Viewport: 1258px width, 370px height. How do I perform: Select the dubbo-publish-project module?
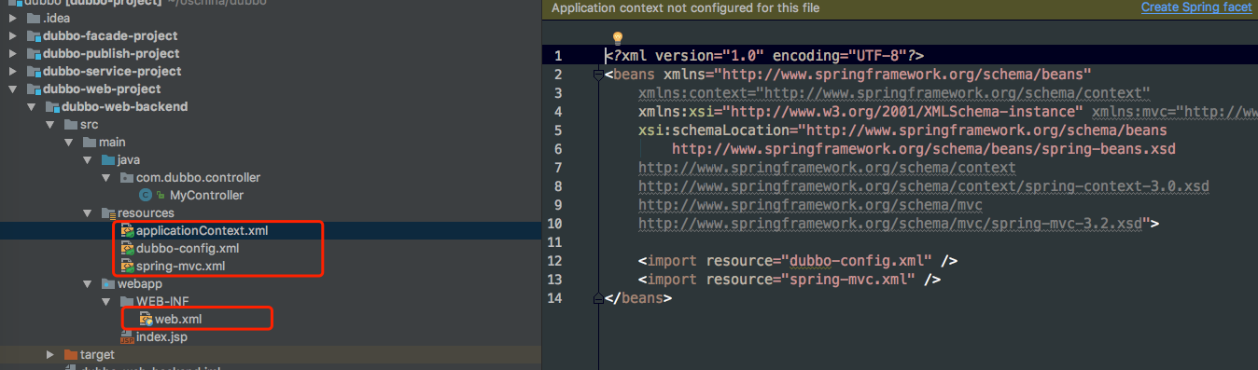[111, 53]
